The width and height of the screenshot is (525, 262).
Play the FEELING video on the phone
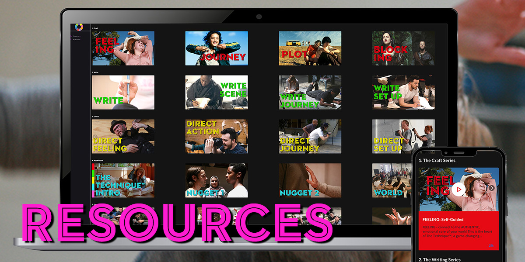[458, 190]
